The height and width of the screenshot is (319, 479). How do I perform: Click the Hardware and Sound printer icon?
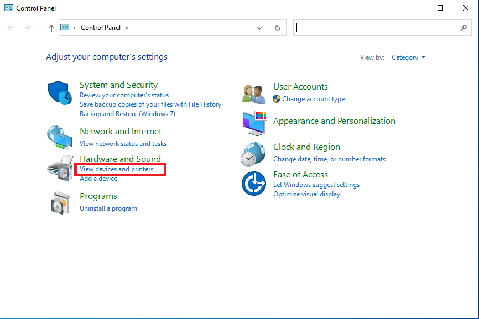coord(60,168)
